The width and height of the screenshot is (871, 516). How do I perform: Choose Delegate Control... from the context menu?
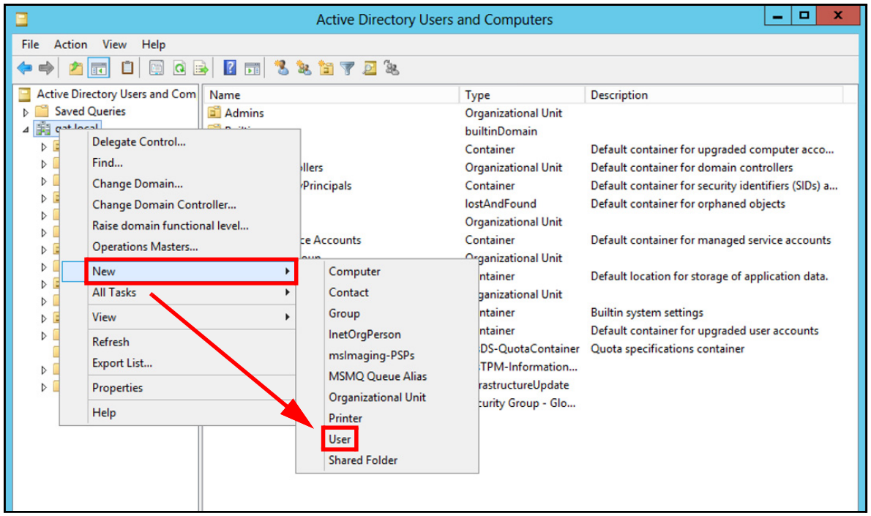(139, 142)
